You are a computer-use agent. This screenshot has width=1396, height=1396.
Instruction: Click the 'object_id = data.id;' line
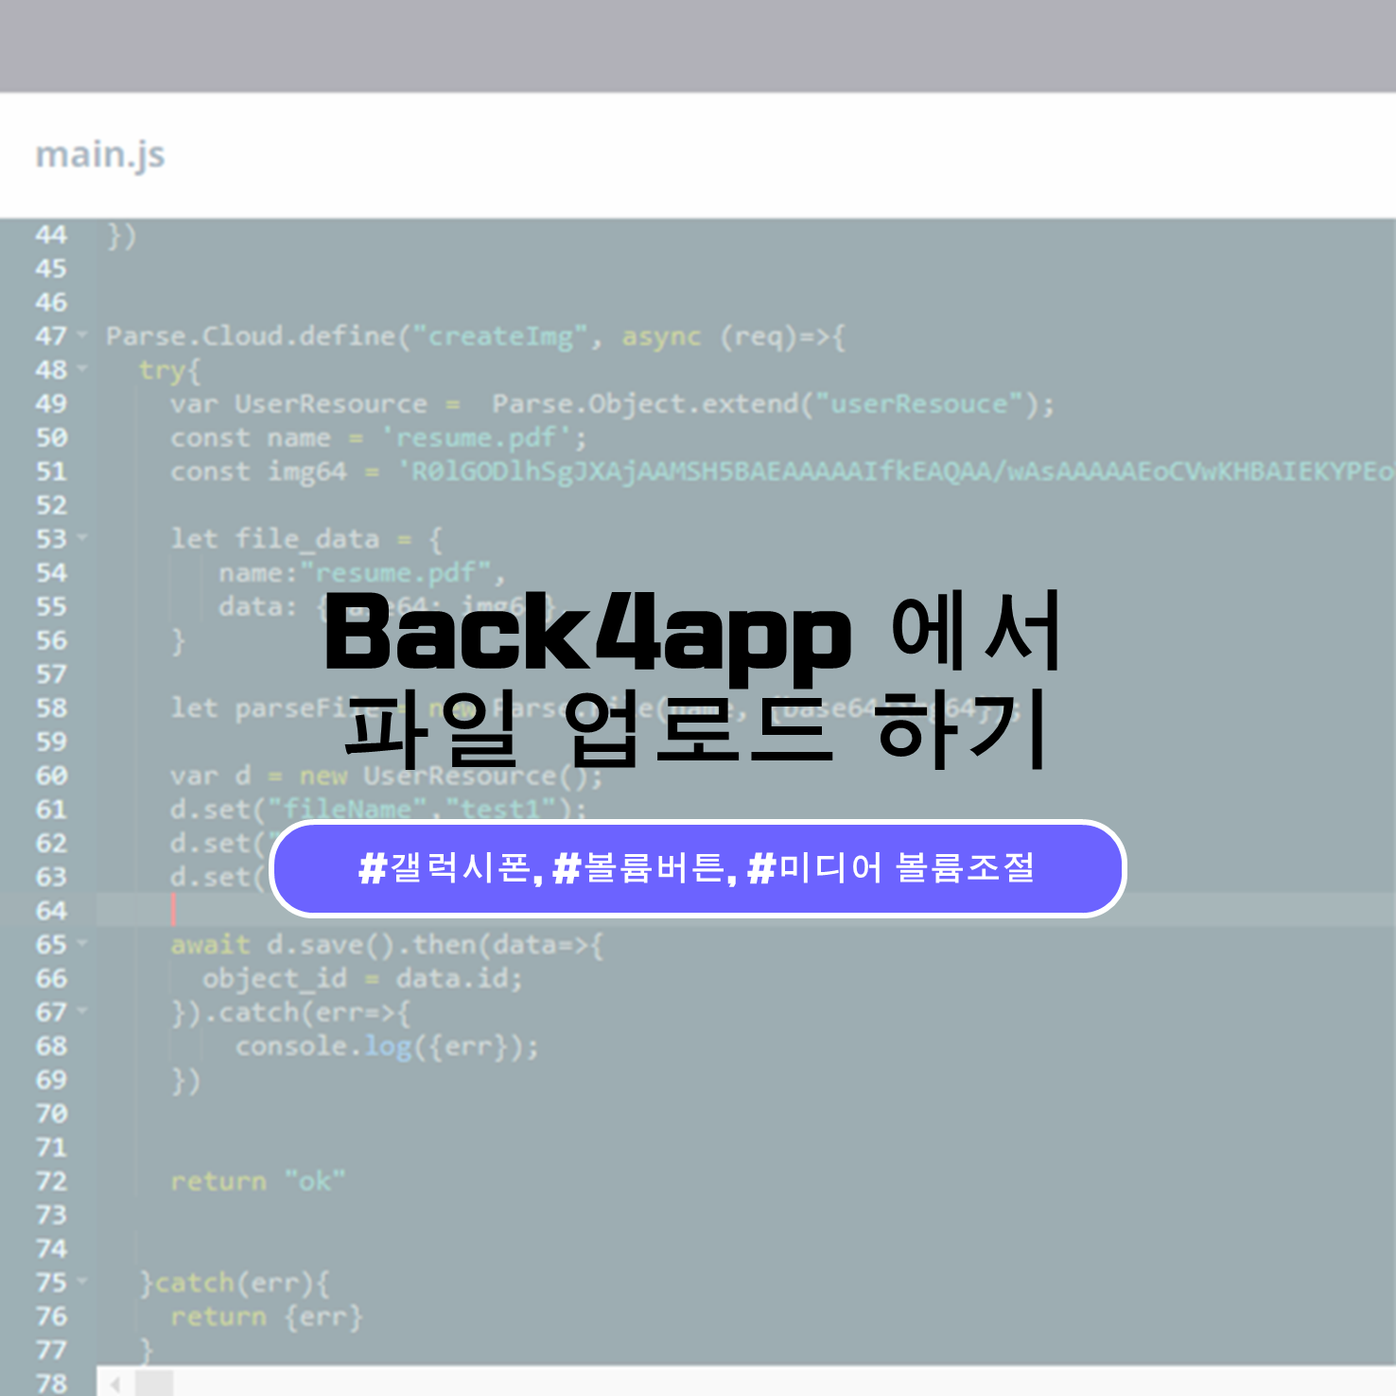(362, 978)
